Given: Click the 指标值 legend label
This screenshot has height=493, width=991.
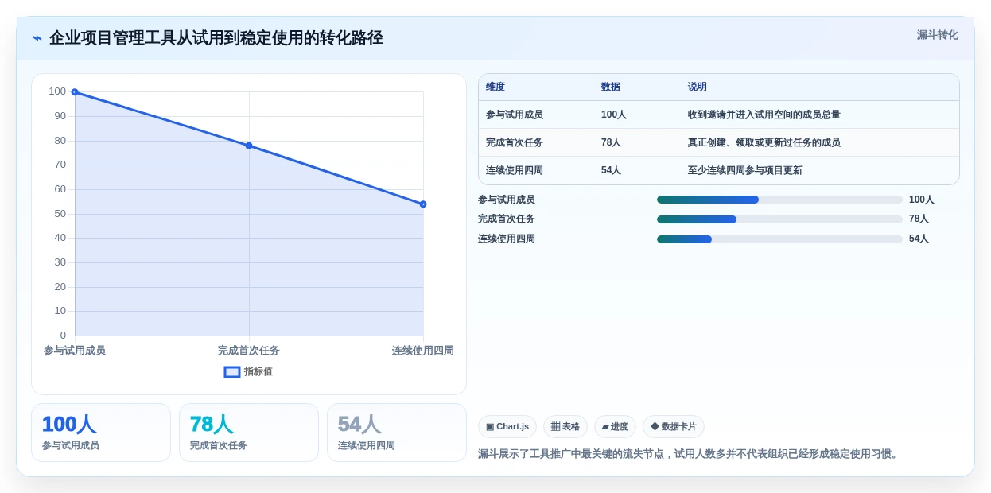Looking at the screenshot, I should click(258, 371).
